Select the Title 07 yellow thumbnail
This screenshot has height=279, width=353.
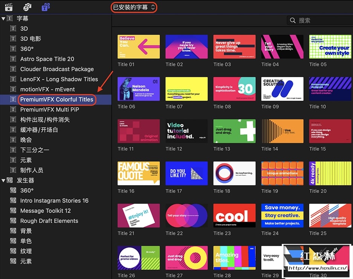click(186, 89)
